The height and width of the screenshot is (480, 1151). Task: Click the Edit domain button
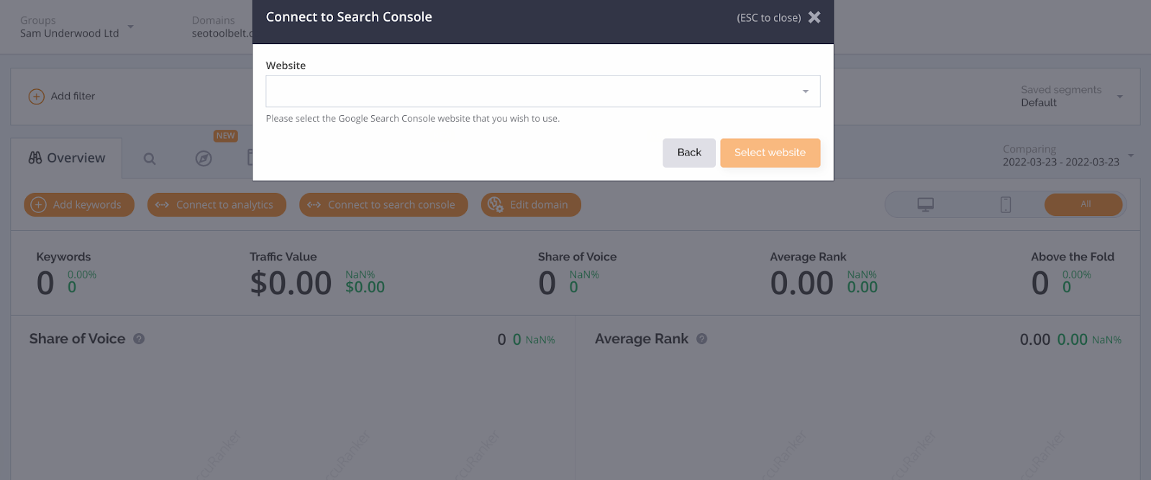pyautogui.click(x=531, y=205)
